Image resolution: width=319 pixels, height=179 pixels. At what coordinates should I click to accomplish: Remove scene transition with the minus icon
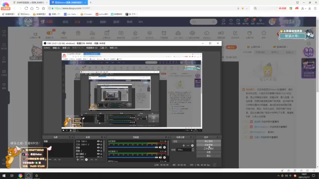coord(188,146)
